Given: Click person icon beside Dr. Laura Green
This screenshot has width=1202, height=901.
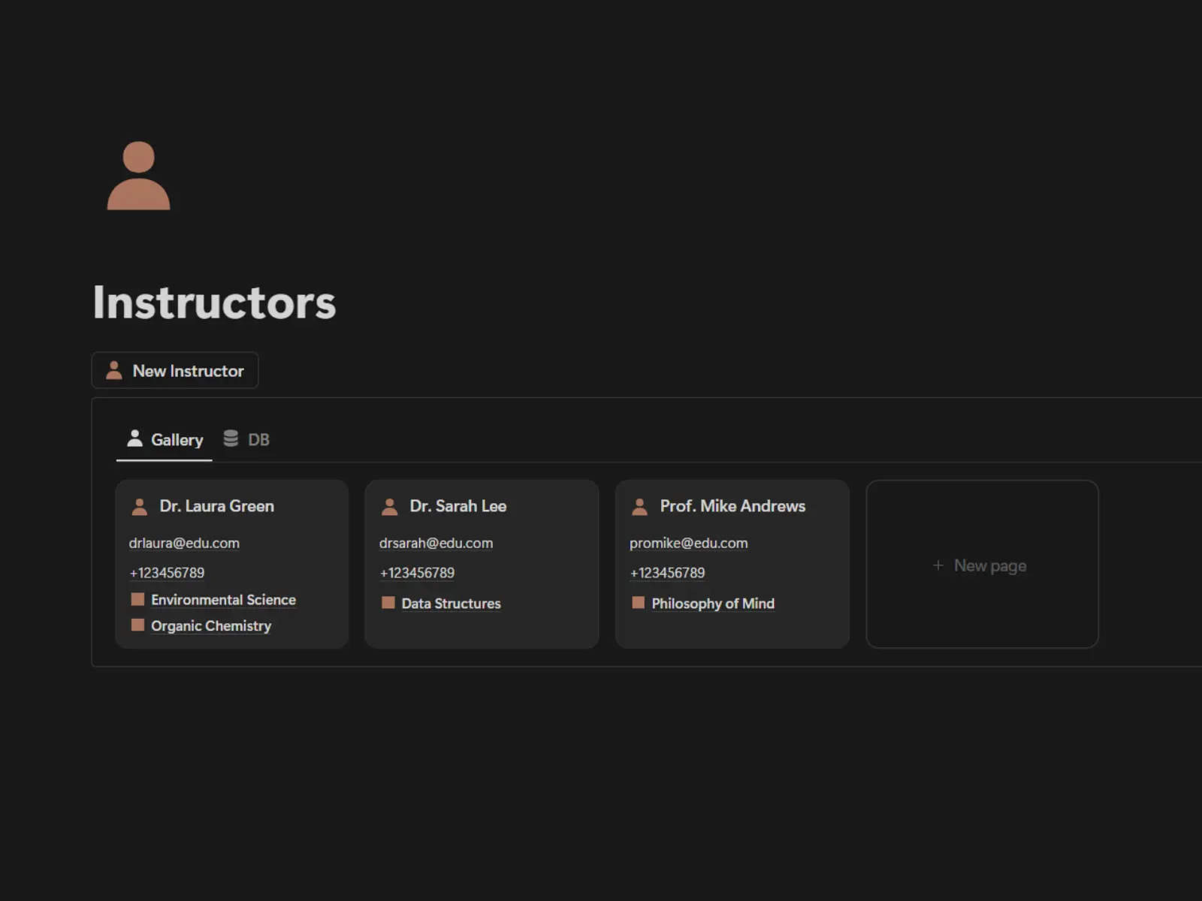Looking at the screenshot, I should [x=140, y=507].
